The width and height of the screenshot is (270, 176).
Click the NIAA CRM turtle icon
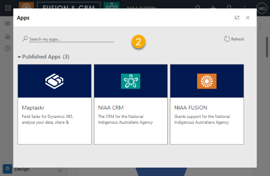pyautogui.click(x=130, y=81)
